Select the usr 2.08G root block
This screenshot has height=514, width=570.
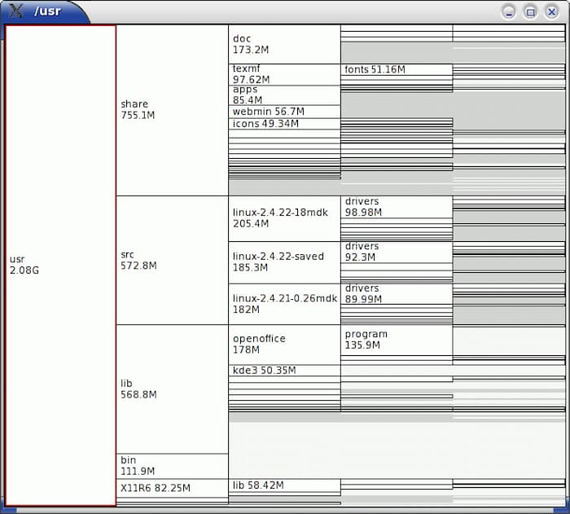coord(61,266)
